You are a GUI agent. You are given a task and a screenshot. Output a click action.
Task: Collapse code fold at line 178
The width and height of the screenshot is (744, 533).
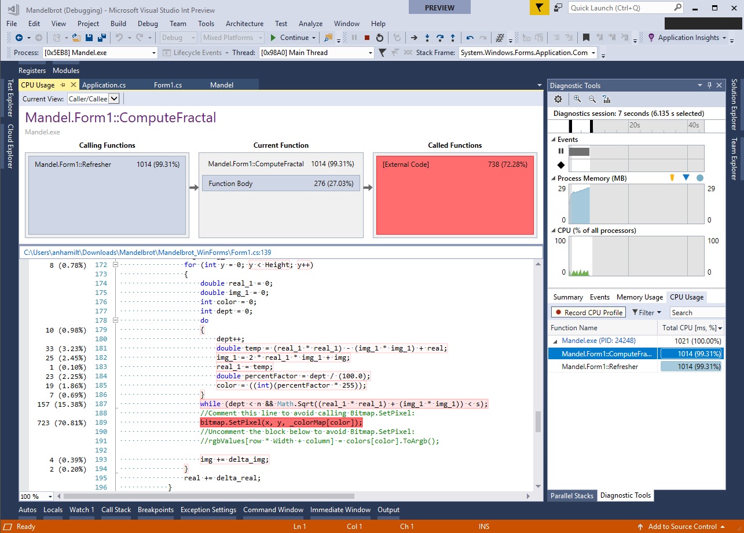click(116, 320)
